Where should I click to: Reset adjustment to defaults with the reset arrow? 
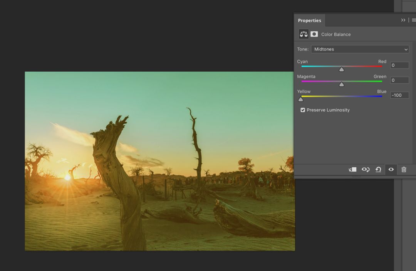coord(378,170)
